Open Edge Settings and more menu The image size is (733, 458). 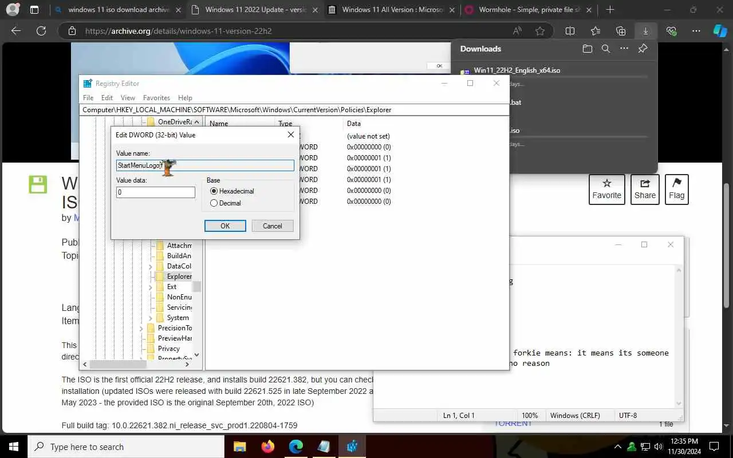click(696, 31)
